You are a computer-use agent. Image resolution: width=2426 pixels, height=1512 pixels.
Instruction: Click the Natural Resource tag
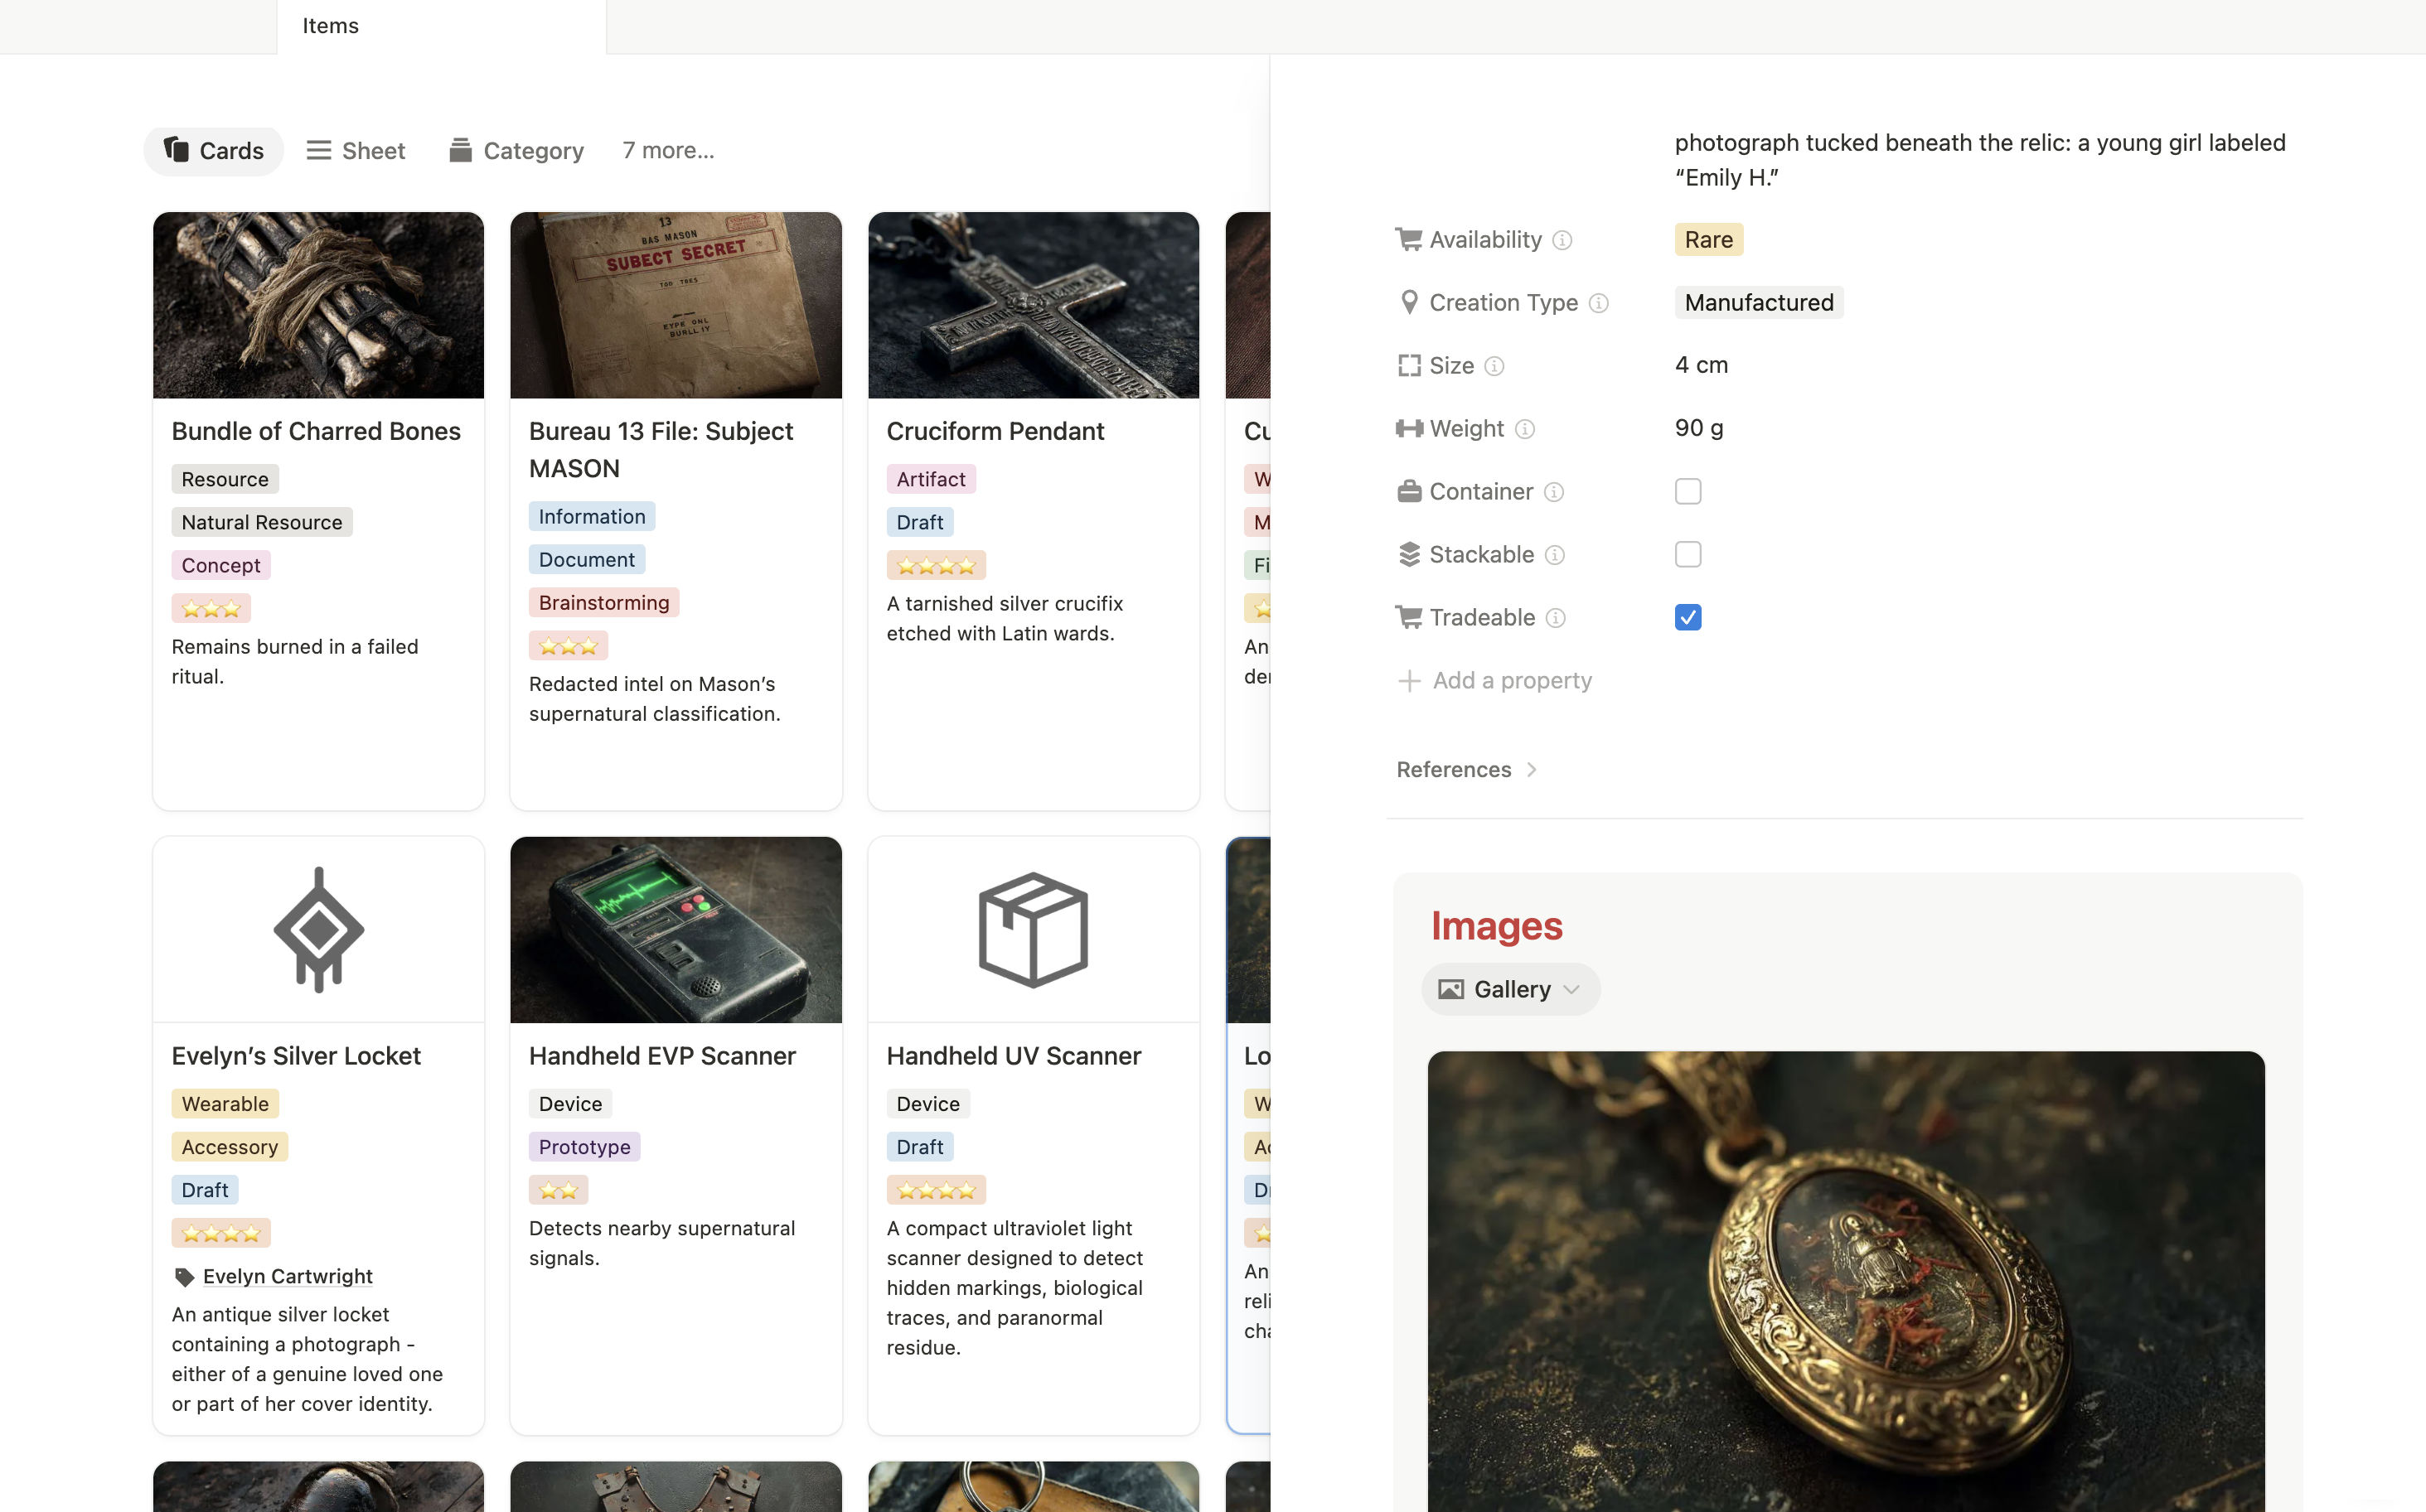point(262,522)
